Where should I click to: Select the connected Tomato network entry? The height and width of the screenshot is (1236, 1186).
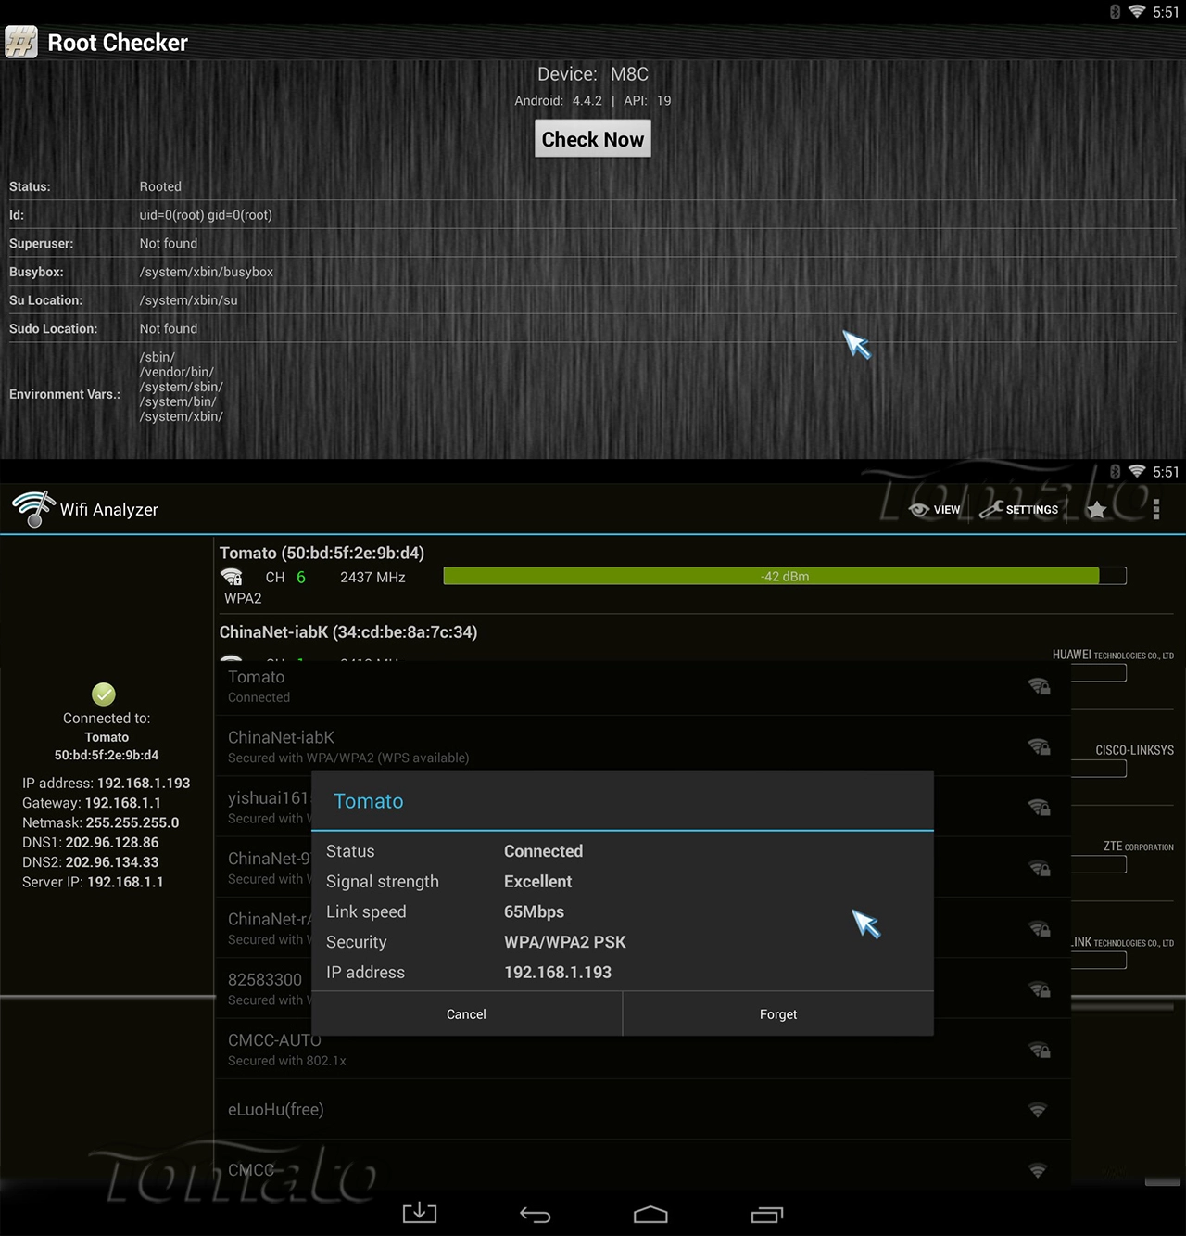(x=642, y=686)
